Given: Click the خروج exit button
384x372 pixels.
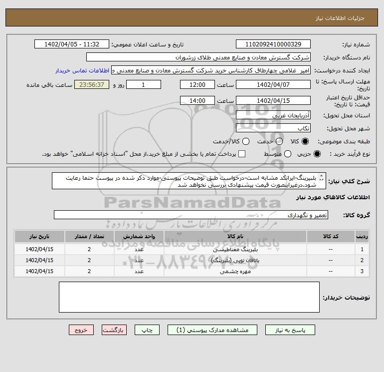Looking at the screenshot, I should tap(81, 330).
